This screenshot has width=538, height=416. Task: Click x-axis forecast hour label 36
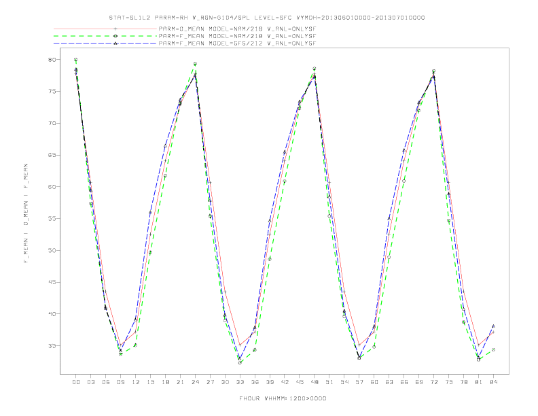click(x=255, y=382)
